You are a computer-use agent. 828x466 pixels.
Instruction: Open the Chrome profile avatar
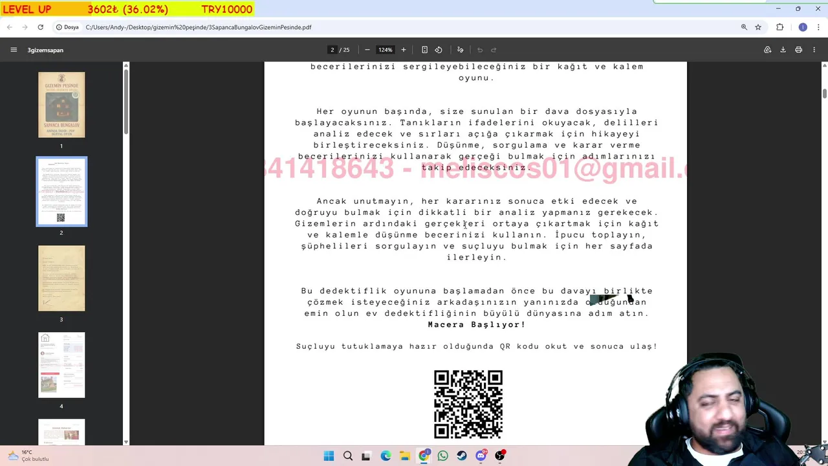[803, 27]
